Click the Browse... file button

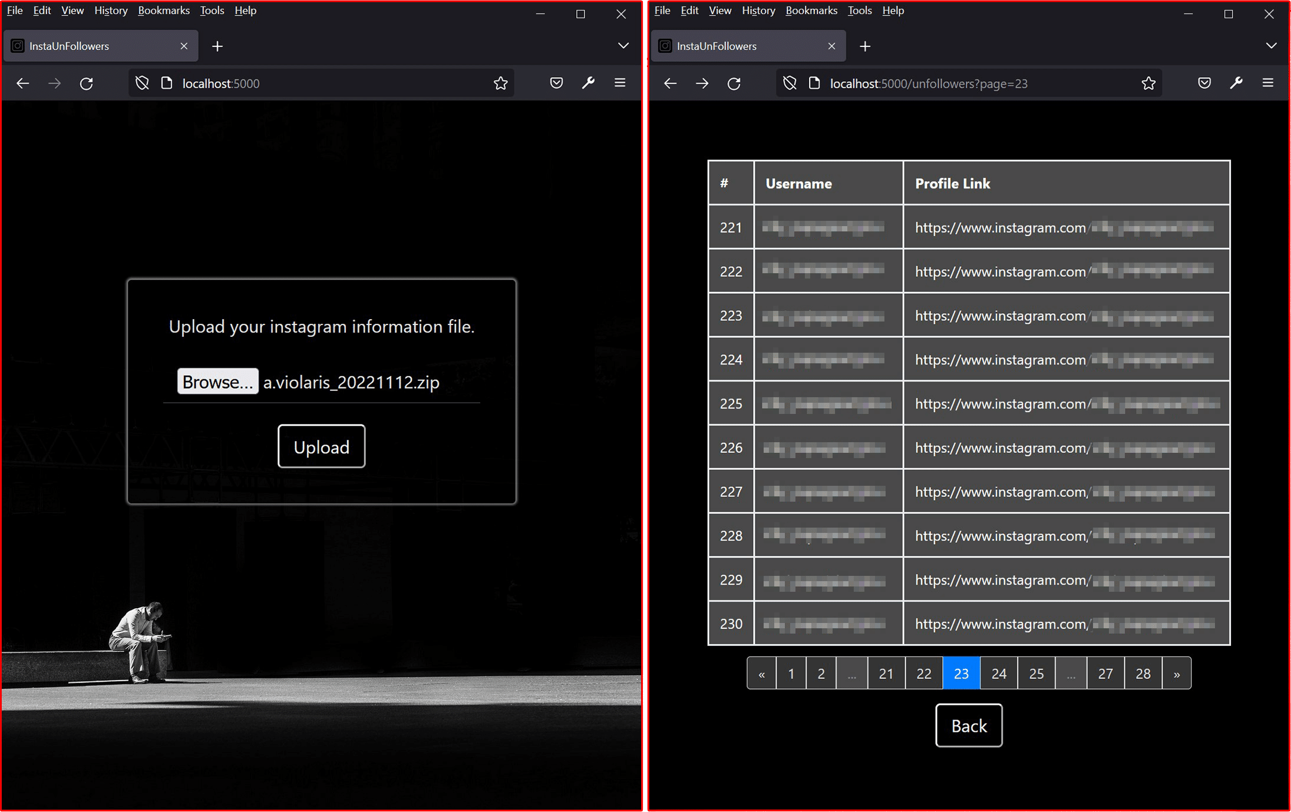pyautogui.click(x=217, y=382)
